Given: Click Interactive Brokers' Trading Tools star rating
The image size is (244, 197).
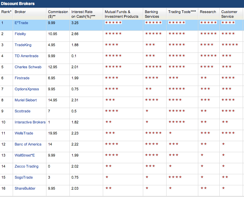Looking at the screenshot, I should click(177, 122).
